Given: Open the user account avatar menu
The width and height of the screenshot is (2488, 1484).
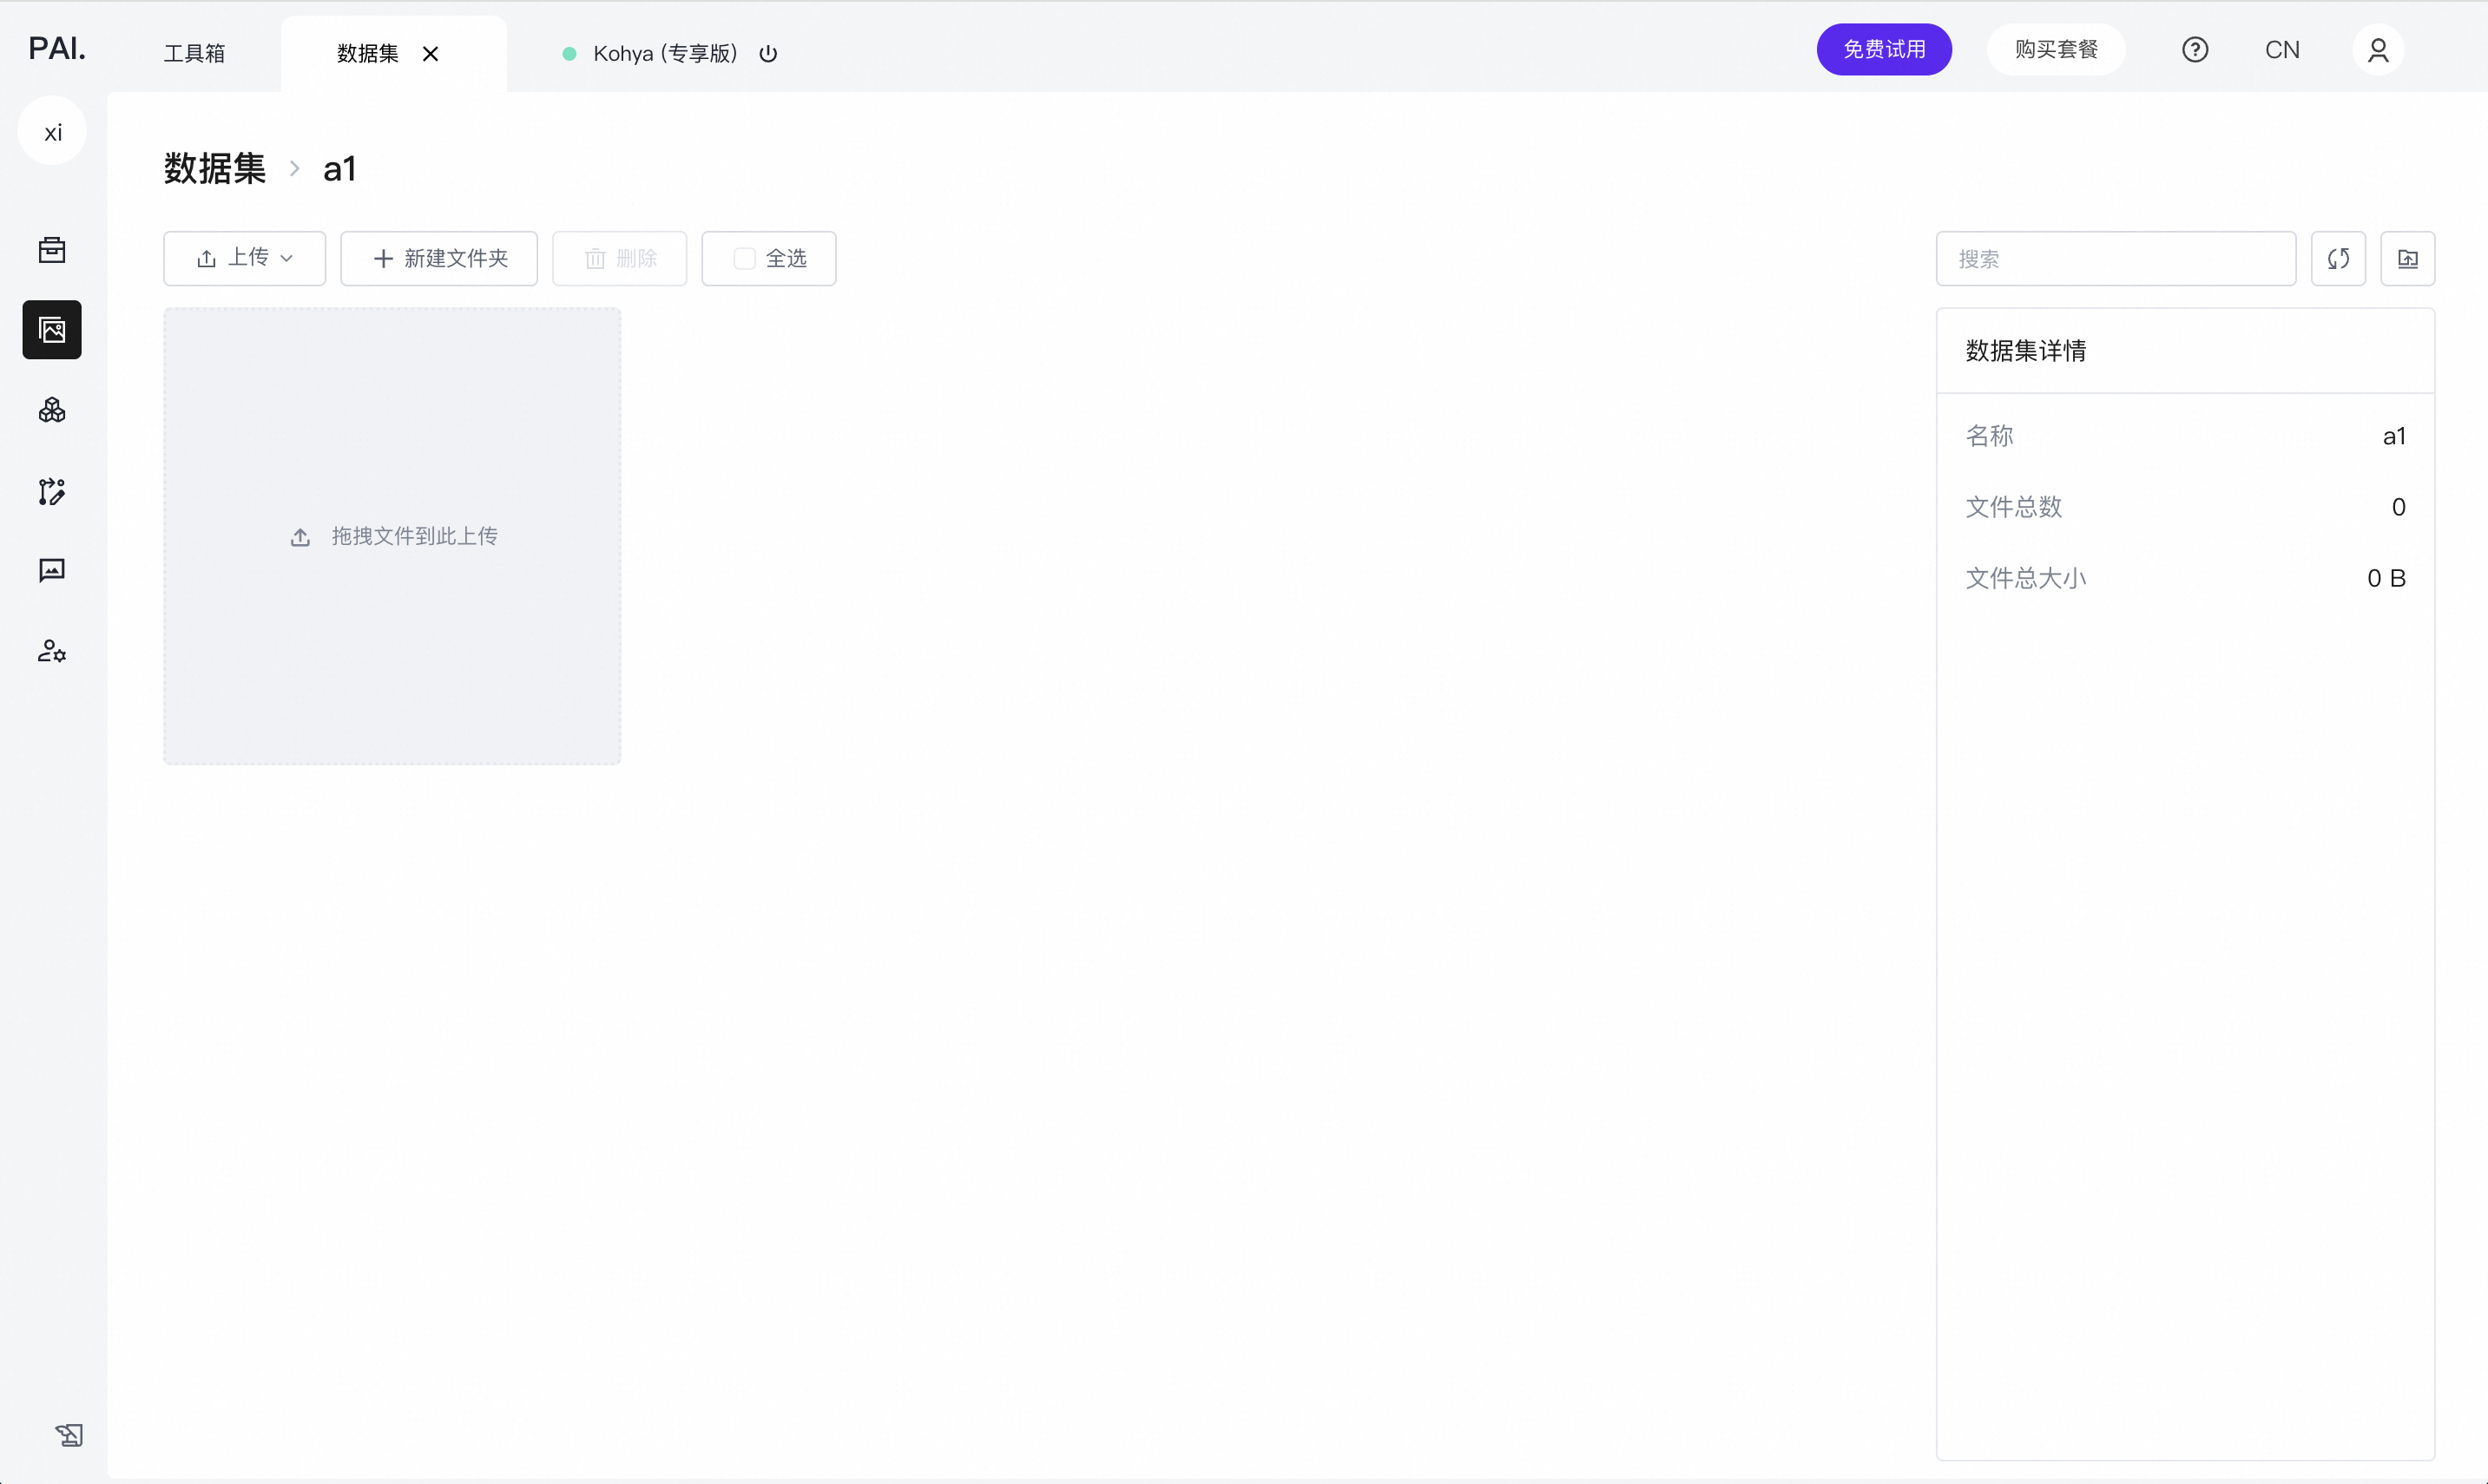Looking at the screenshot, I should coord(2378,50).
